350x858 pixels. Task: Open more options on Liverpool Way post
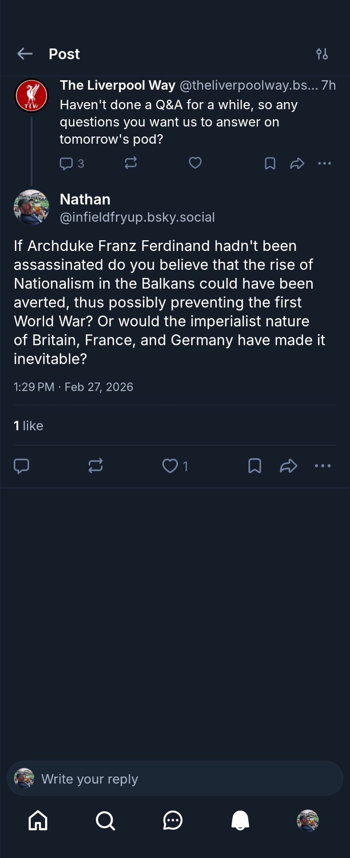pyautogui.click(x=324, y=163)
